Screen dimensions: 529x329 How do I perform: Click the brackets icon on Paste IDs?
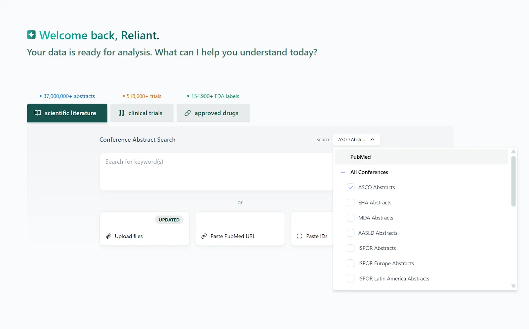click(x=300, y=236)
